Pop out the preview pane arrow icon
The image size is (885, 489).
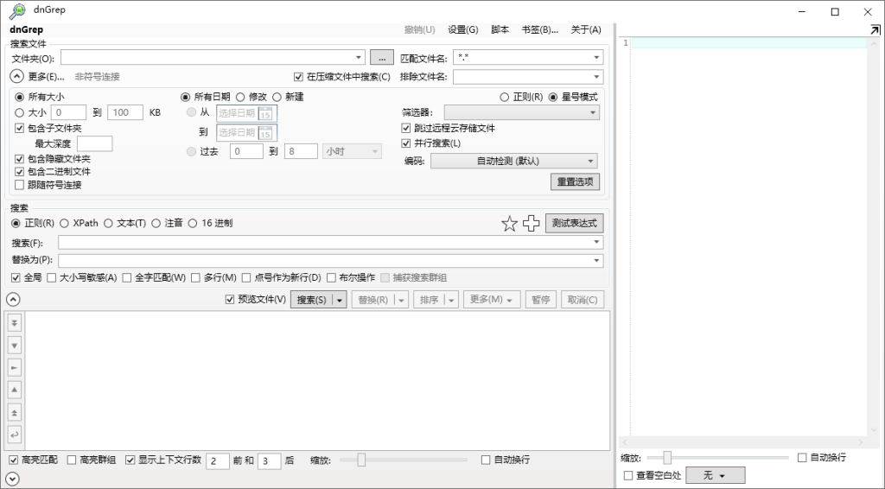[x=875, y=29]
